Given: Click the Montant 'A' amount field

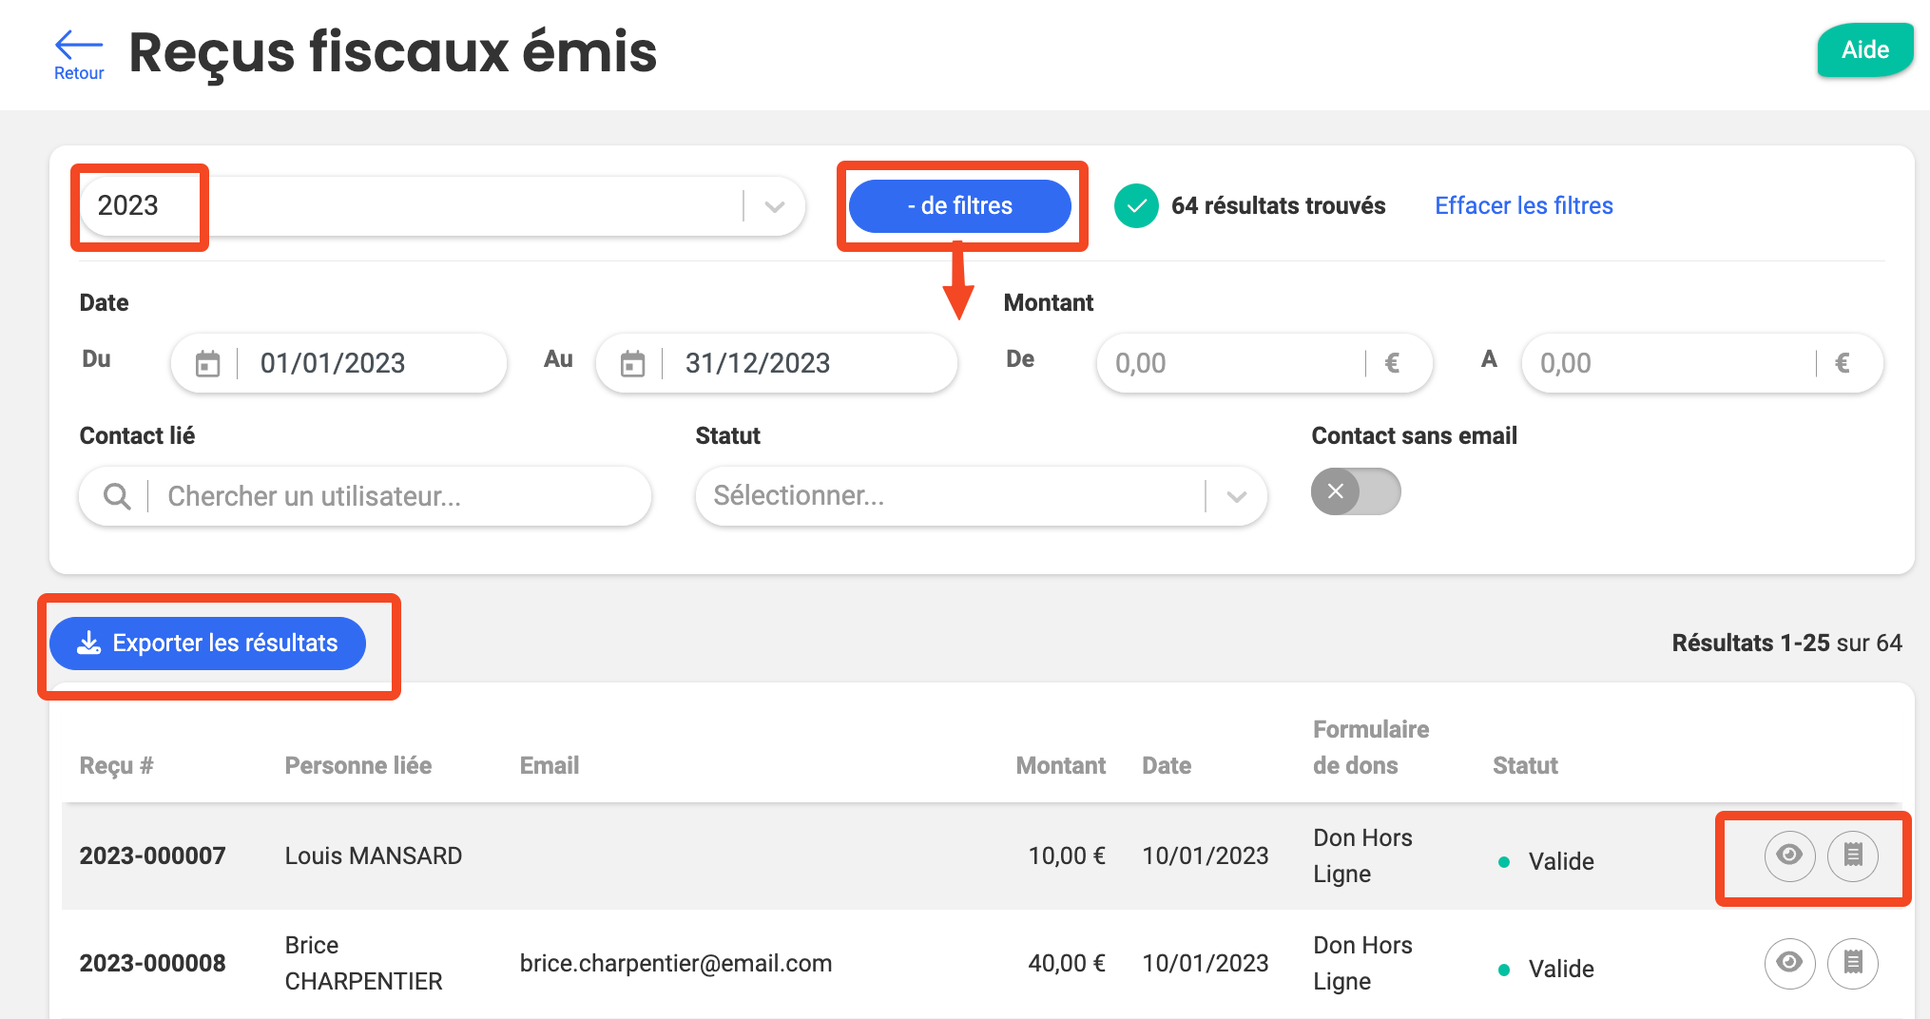Looking at the screenshot, I should click(x=1702, y=363).
